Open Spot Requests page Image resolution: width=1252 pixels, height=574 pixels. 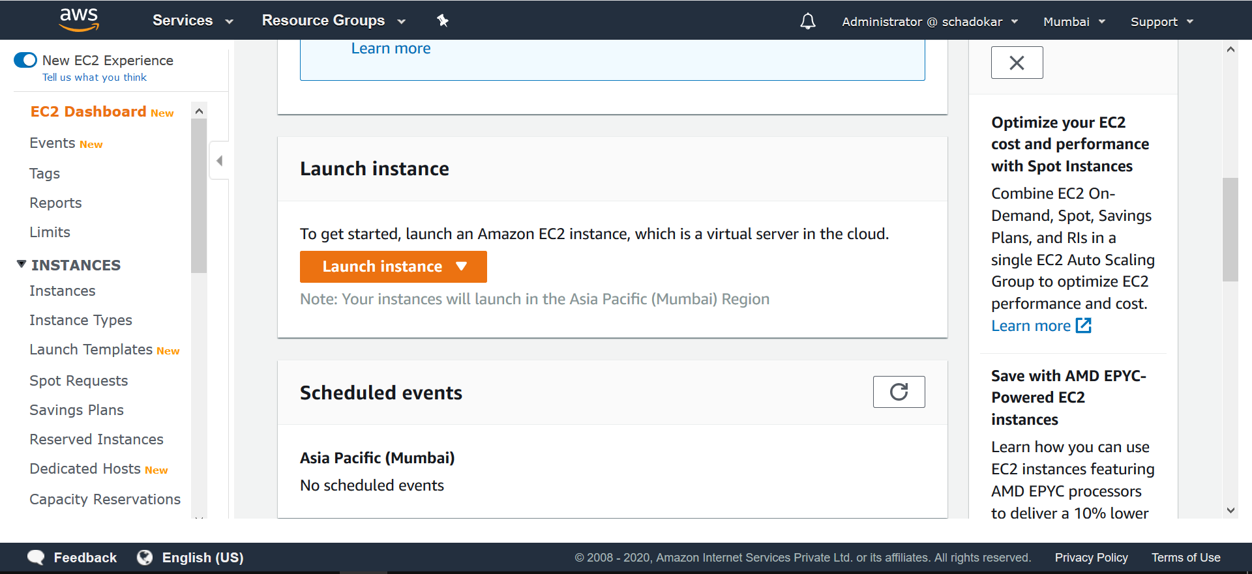[78, 380]
